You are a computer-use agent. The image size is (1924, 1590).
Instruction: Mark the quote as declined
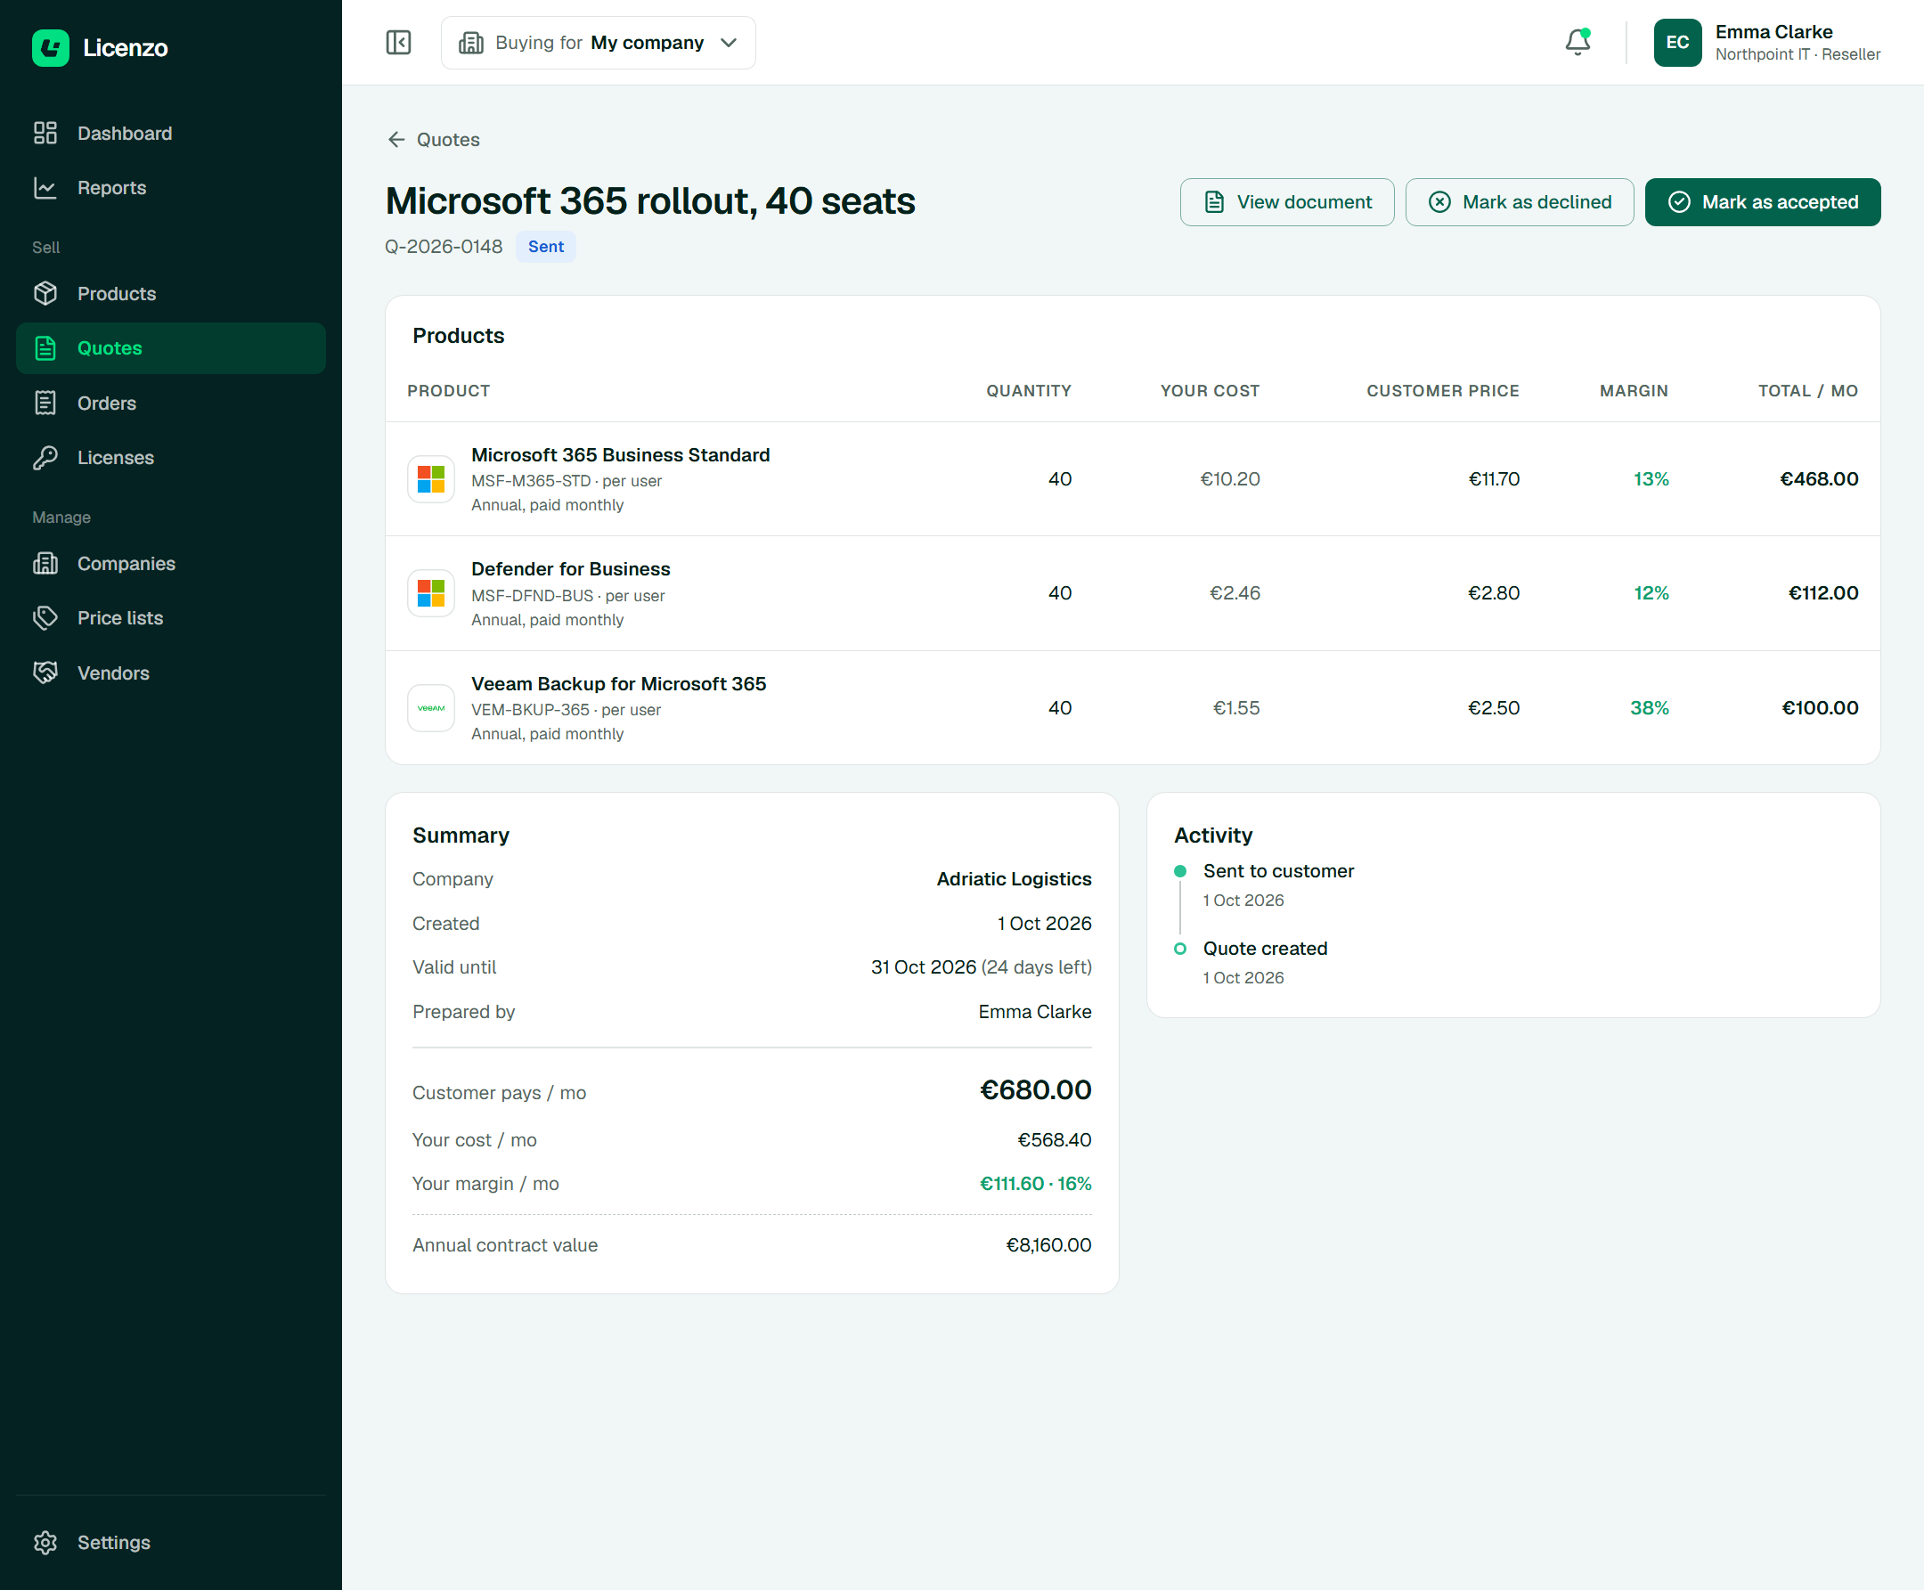(x=1520, y=201)
